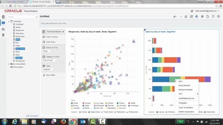Viewport: 223px width, 125px height.
Task: Open Outlook from the taskbar
Action: click(83, 122)
